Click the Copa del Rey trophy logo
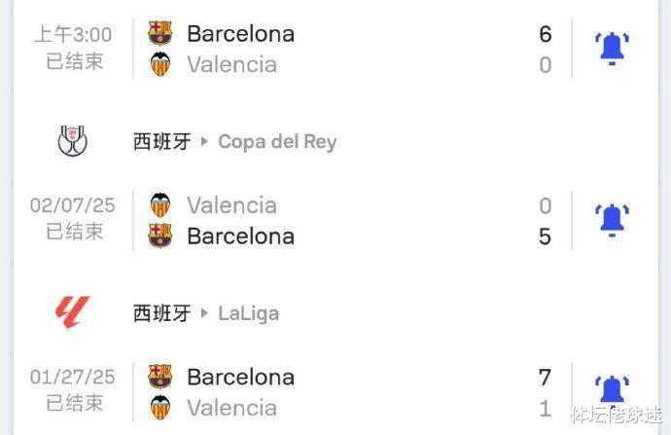The image size is (671, 435). coord(73,141)
